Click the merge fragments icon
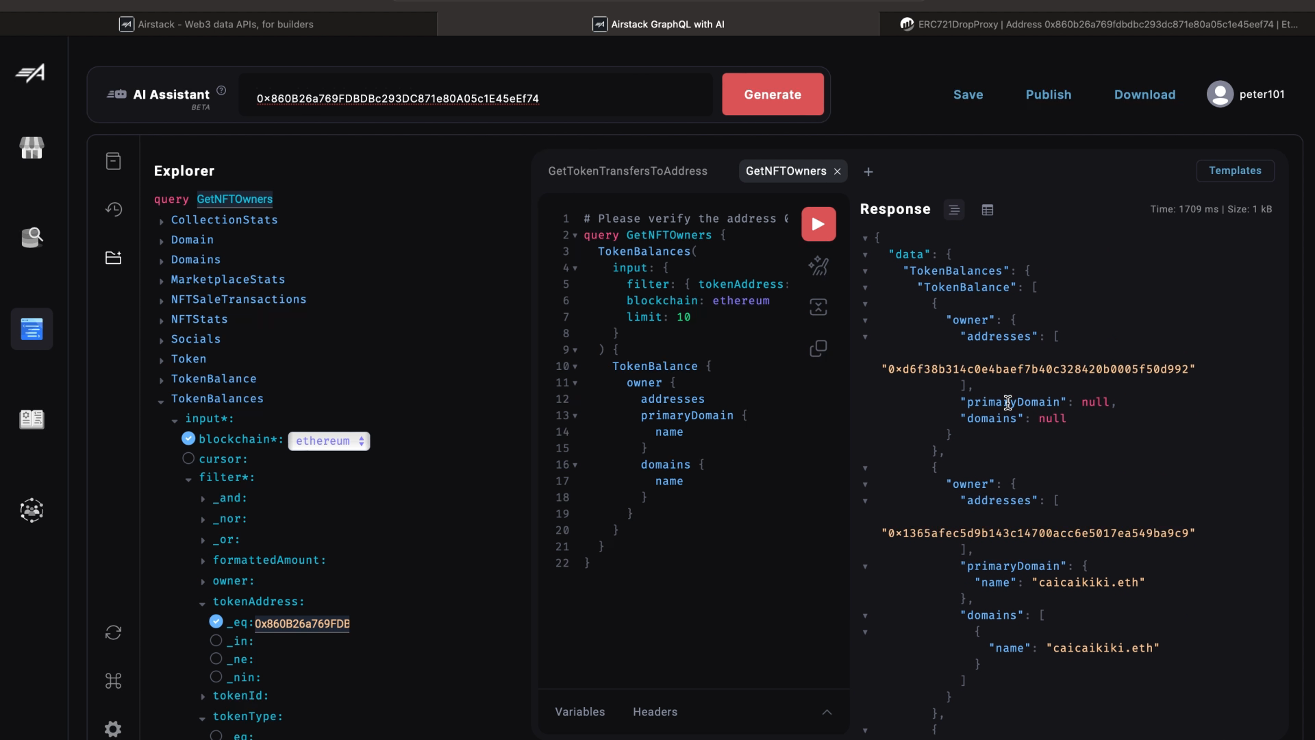 coord(818,307)
